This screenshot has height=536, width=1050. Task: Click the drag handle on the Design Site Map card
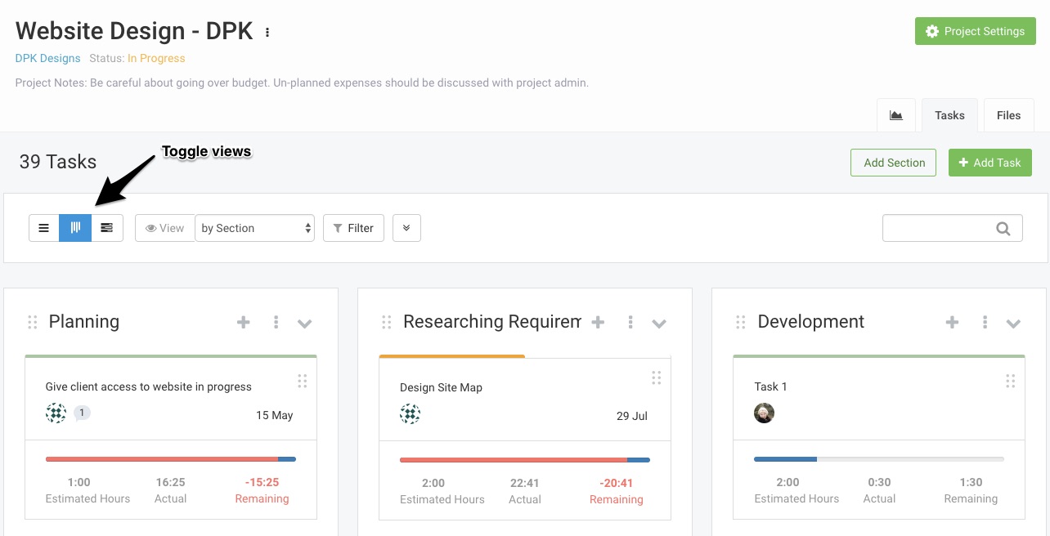pos(657,377)
